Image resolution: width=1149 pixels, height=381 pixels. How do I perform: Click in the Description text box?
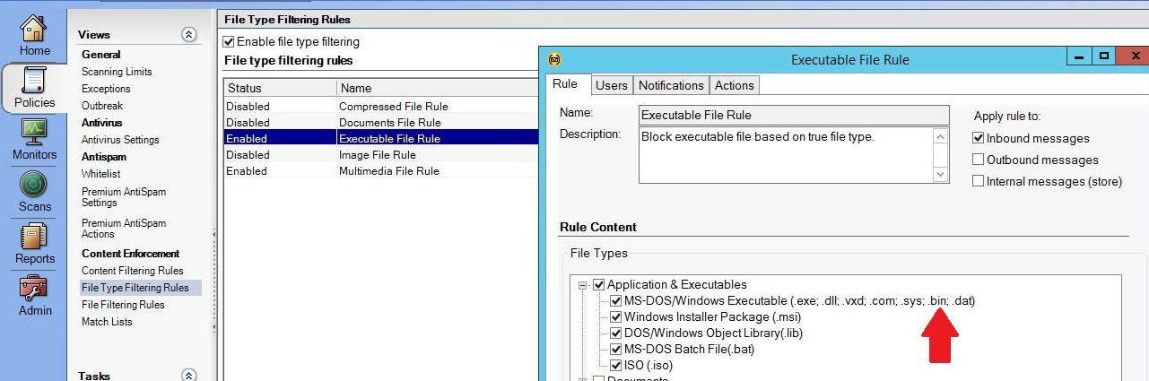(x=786, y=155)
